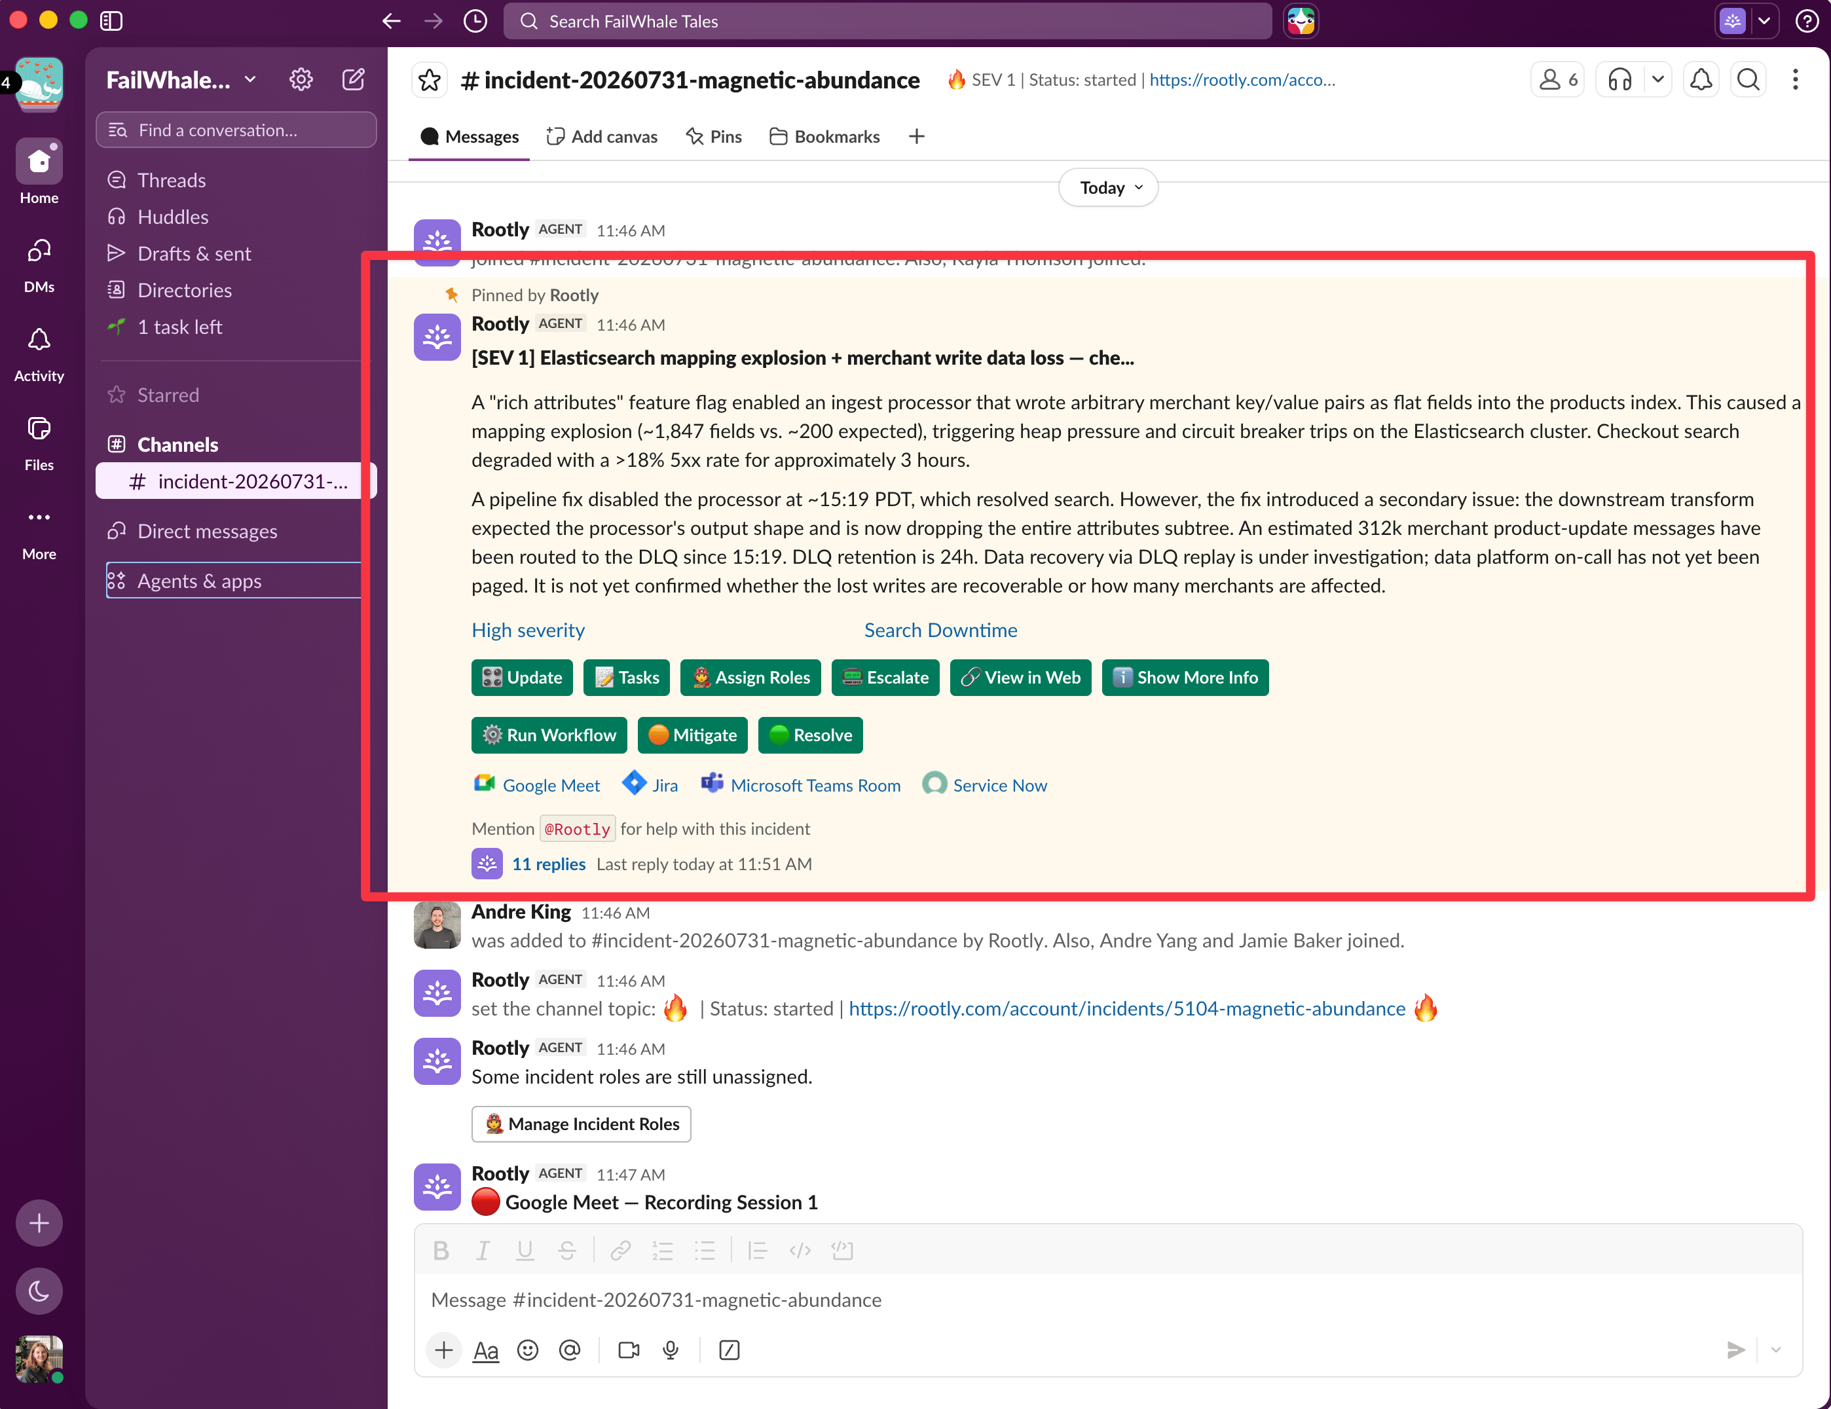Image resolution: width=1831 pixels, height=1409 pixels.
Task: Open the history clock icon
Action: tap(475, 21)
